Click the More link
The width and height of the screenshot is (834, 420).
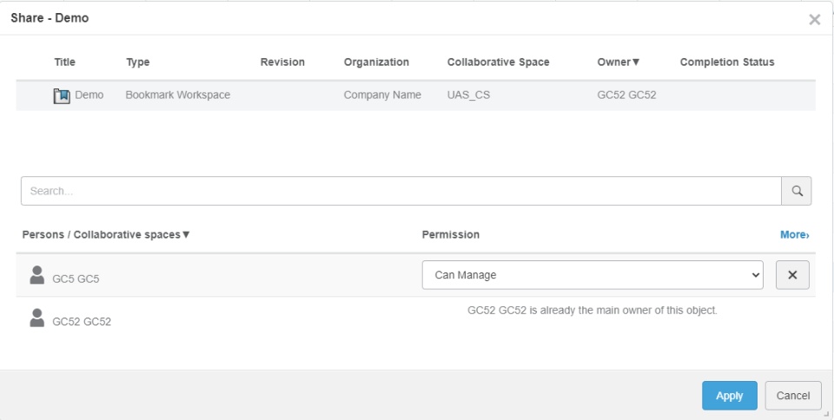[x=794, y=235]
